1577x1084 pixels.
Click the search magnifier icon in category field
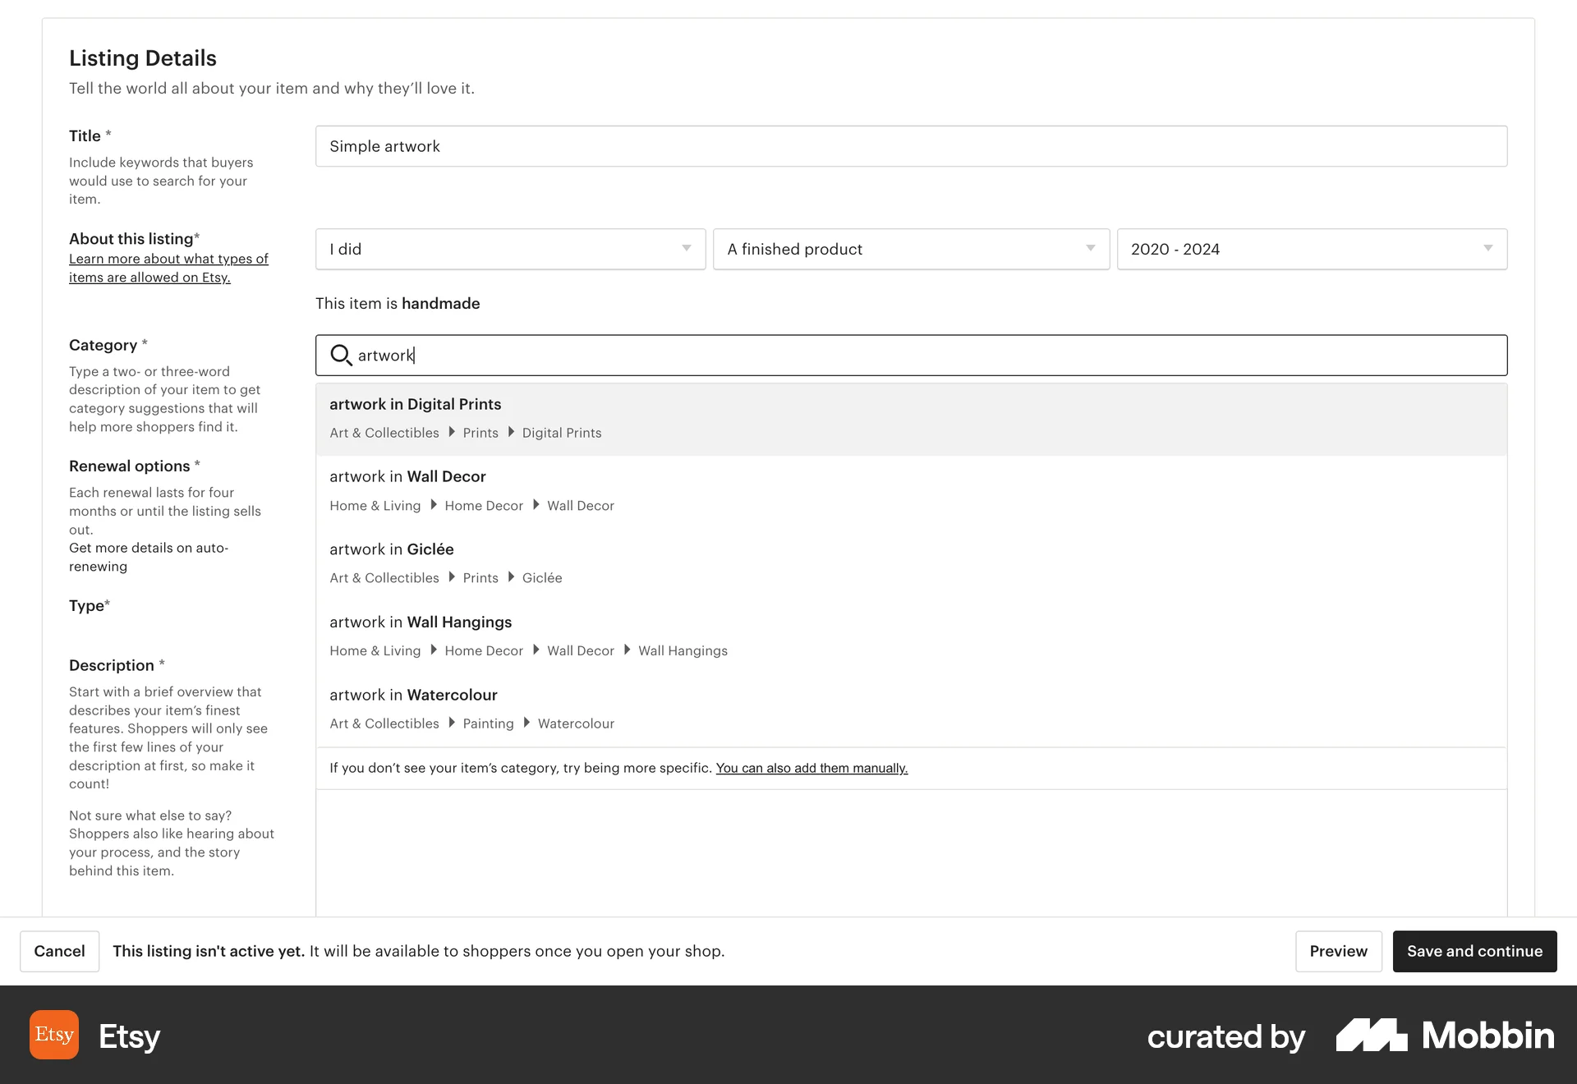pyautogui.click(x=340, y=355)
